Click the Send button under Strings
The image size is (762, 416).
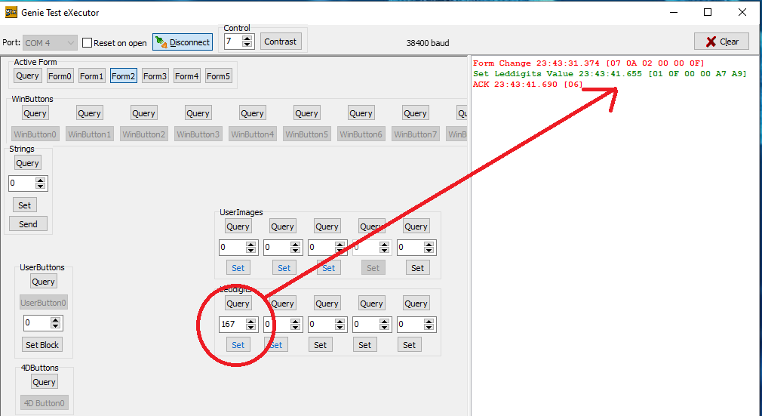(28, 224)
